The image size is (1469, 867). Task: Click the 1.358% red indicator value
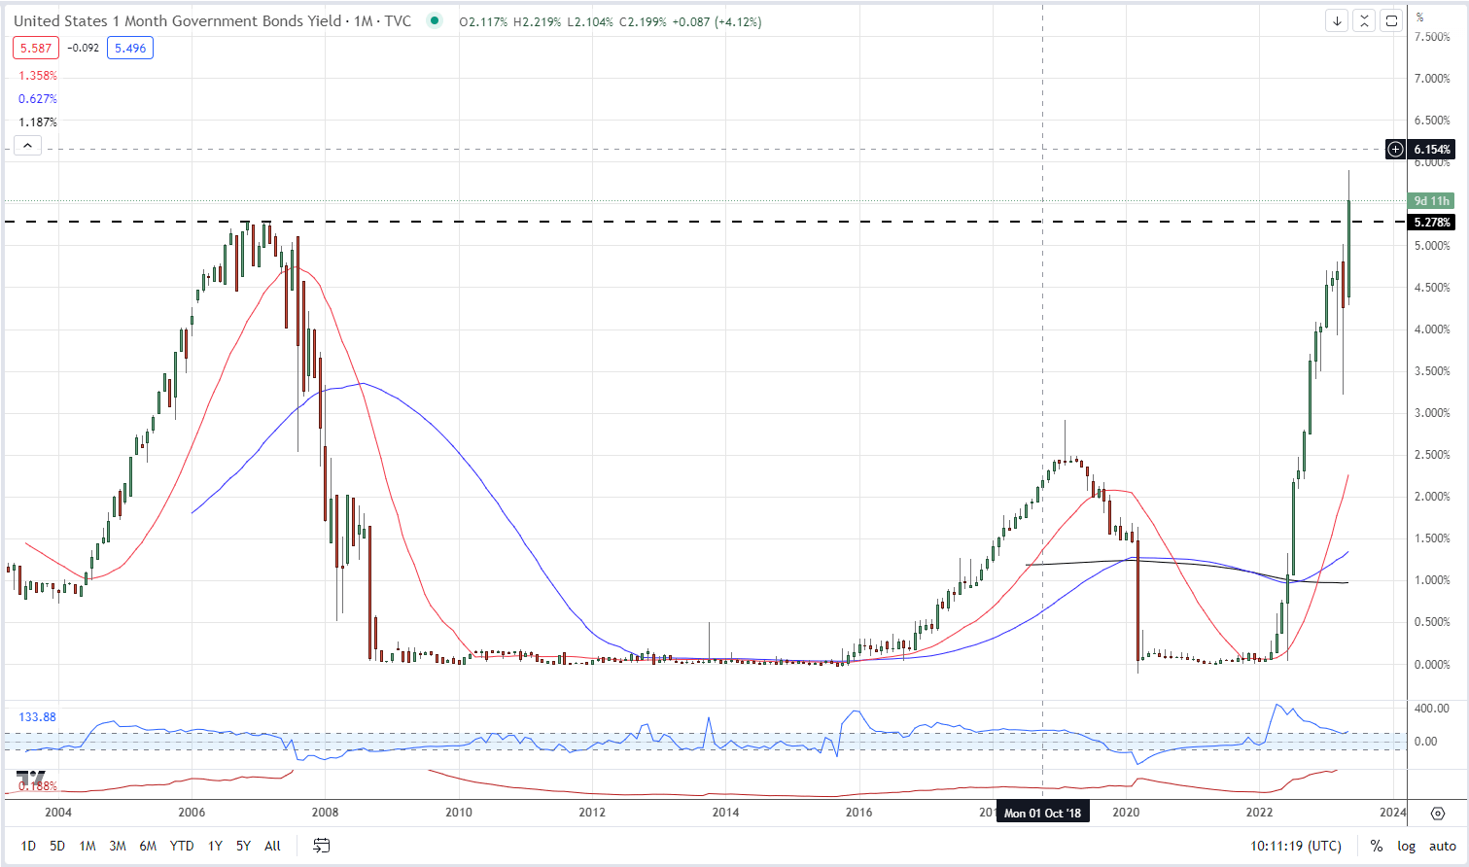pyautogui.click(x=38, y=76)
